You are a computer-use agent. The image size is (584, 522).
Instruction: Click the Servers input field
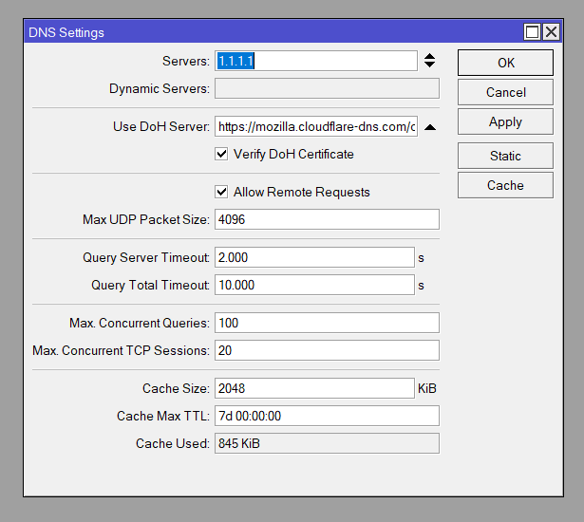[316, 61]
